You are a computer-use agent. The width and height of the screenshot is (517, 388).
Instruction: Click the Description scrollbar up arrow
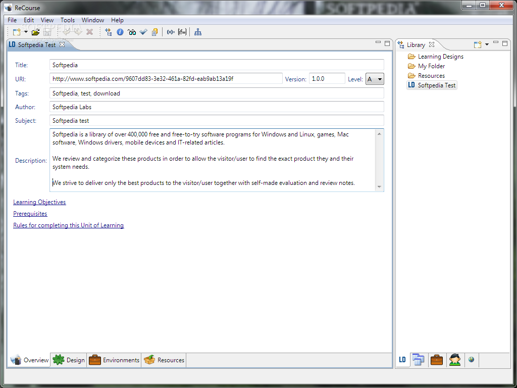coord(379,133)
